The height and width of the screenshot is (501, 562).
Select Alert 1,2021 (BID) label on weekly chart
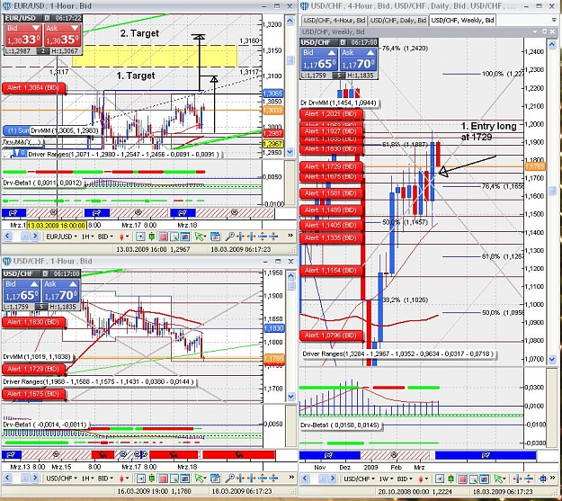coord(331,114)
